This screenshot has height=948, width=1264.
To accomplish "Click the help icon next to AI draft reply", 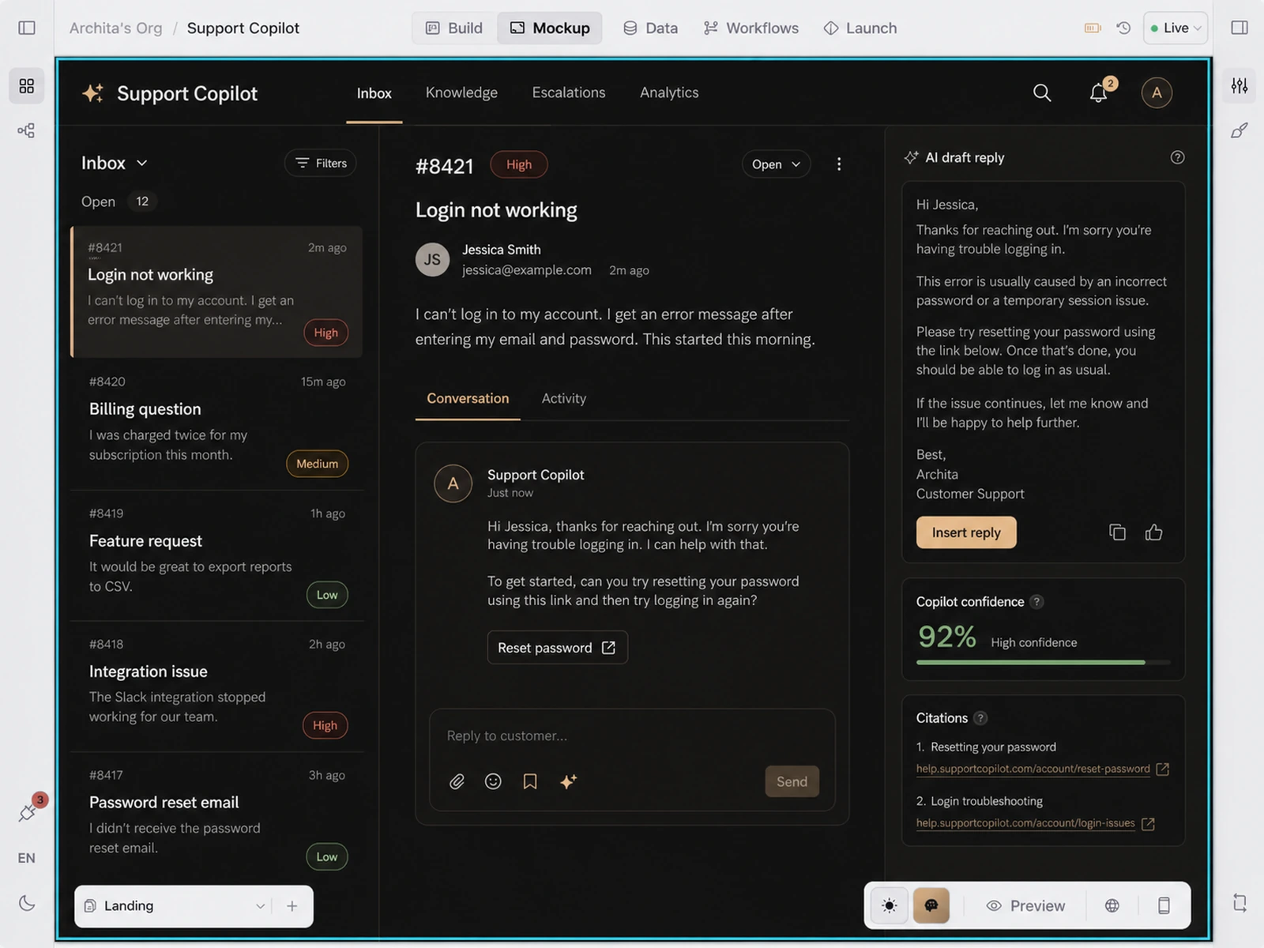I will tap(1177, 157).
